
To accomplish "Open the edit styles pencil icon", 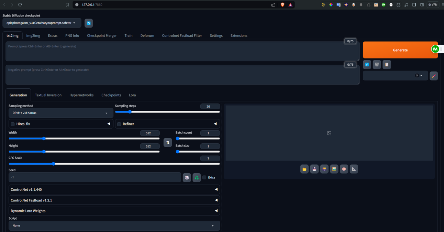I will (x=434, y=76).
